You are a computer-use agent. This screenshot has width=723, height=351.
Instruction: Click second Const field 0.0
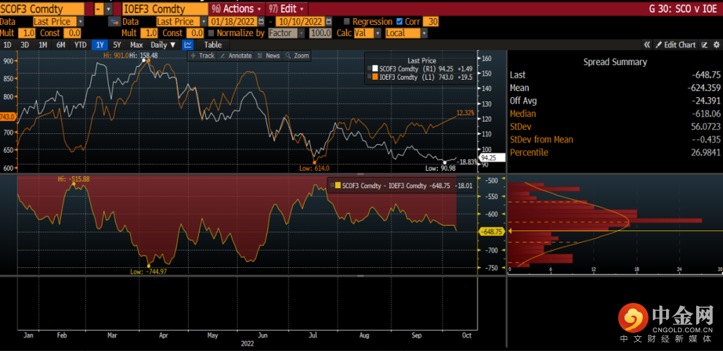tap(195, 33)
